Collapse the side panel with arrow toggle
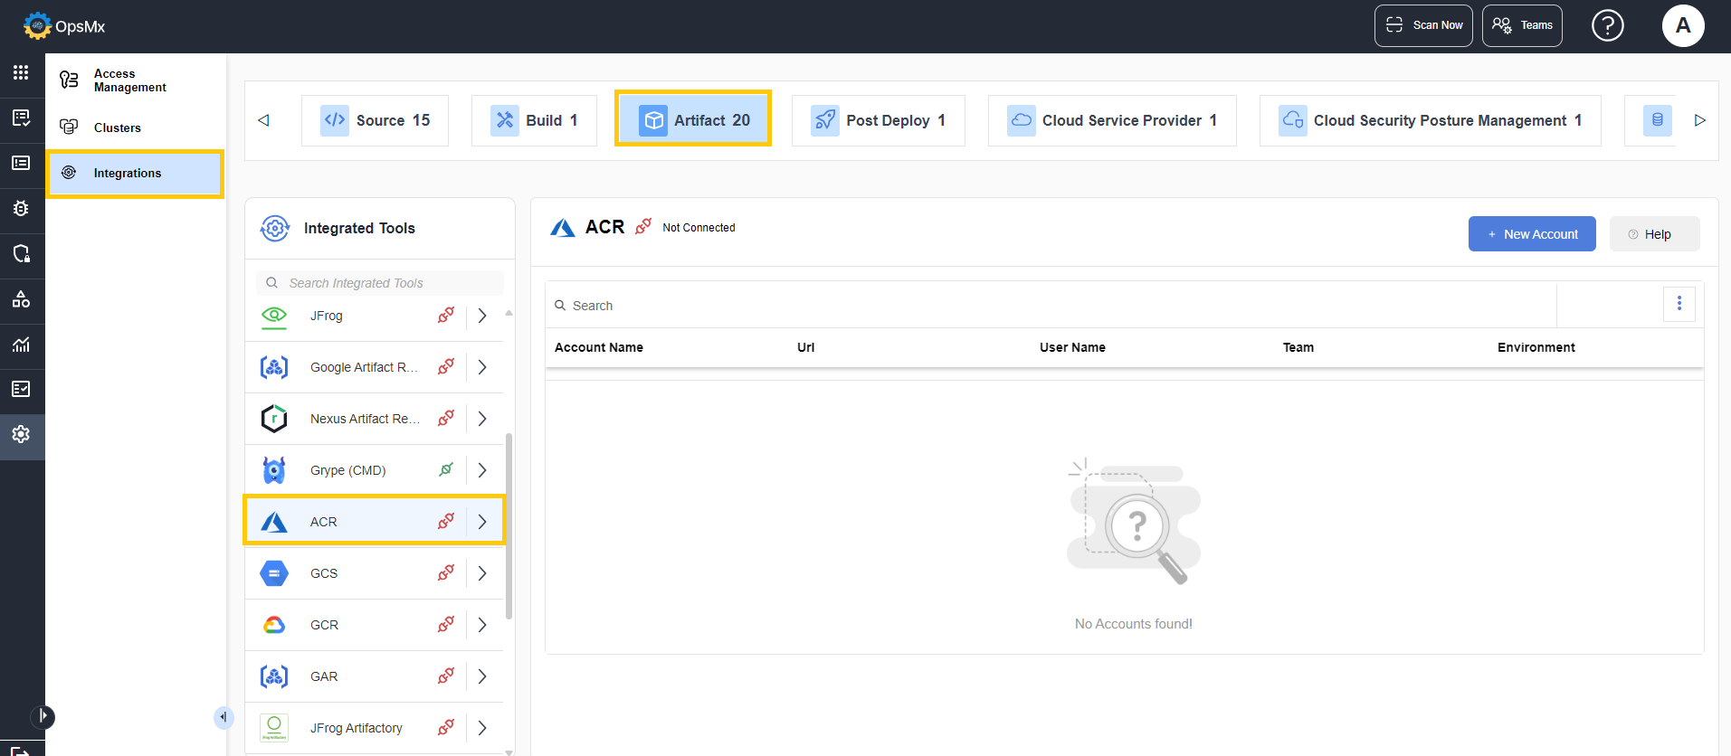 click(224, 717)
